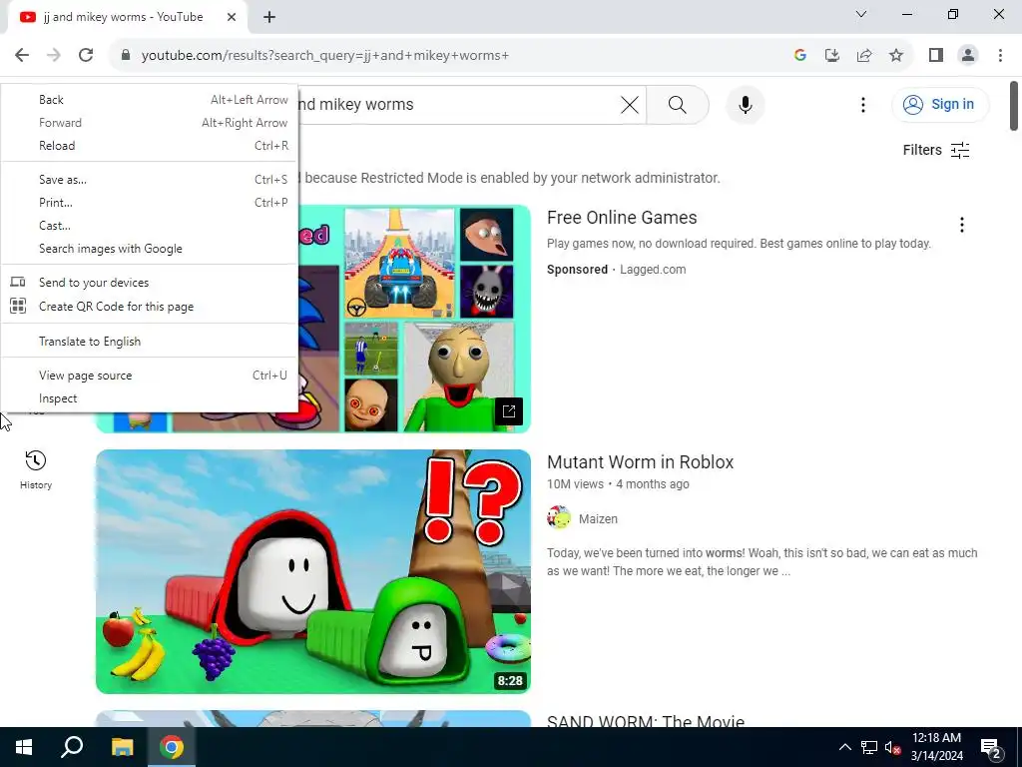Click the Google icon in the address bar

pos(800,56)
